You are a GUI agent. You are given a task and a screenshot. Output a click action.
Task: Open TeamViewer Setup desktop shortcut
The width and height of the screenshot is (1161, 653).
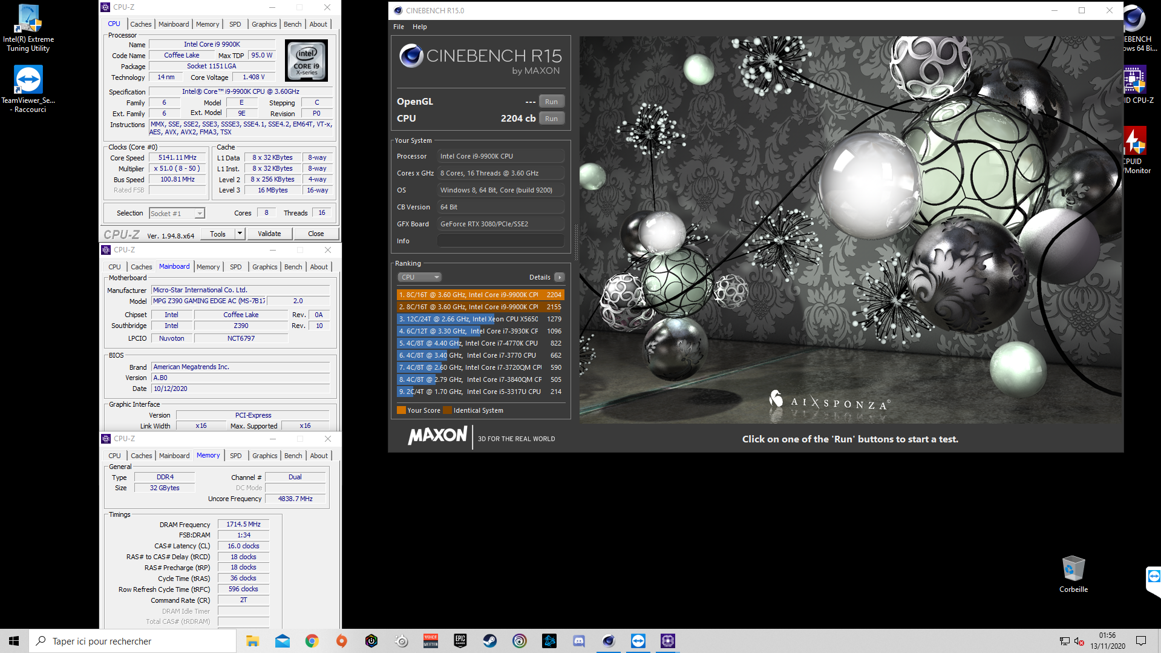(x=28, y=89)
